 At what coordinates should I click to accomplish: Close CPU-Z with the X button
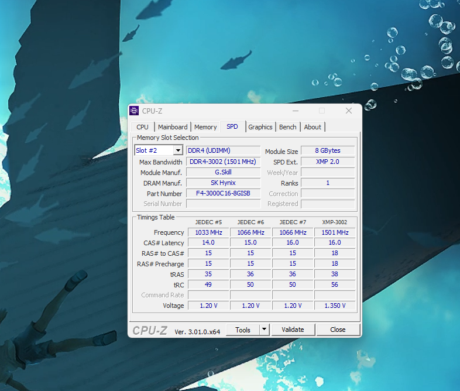349,111
